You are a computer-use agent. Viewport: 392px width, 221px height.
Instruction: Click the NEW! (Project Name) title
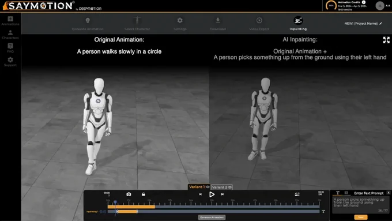[361, 24]
